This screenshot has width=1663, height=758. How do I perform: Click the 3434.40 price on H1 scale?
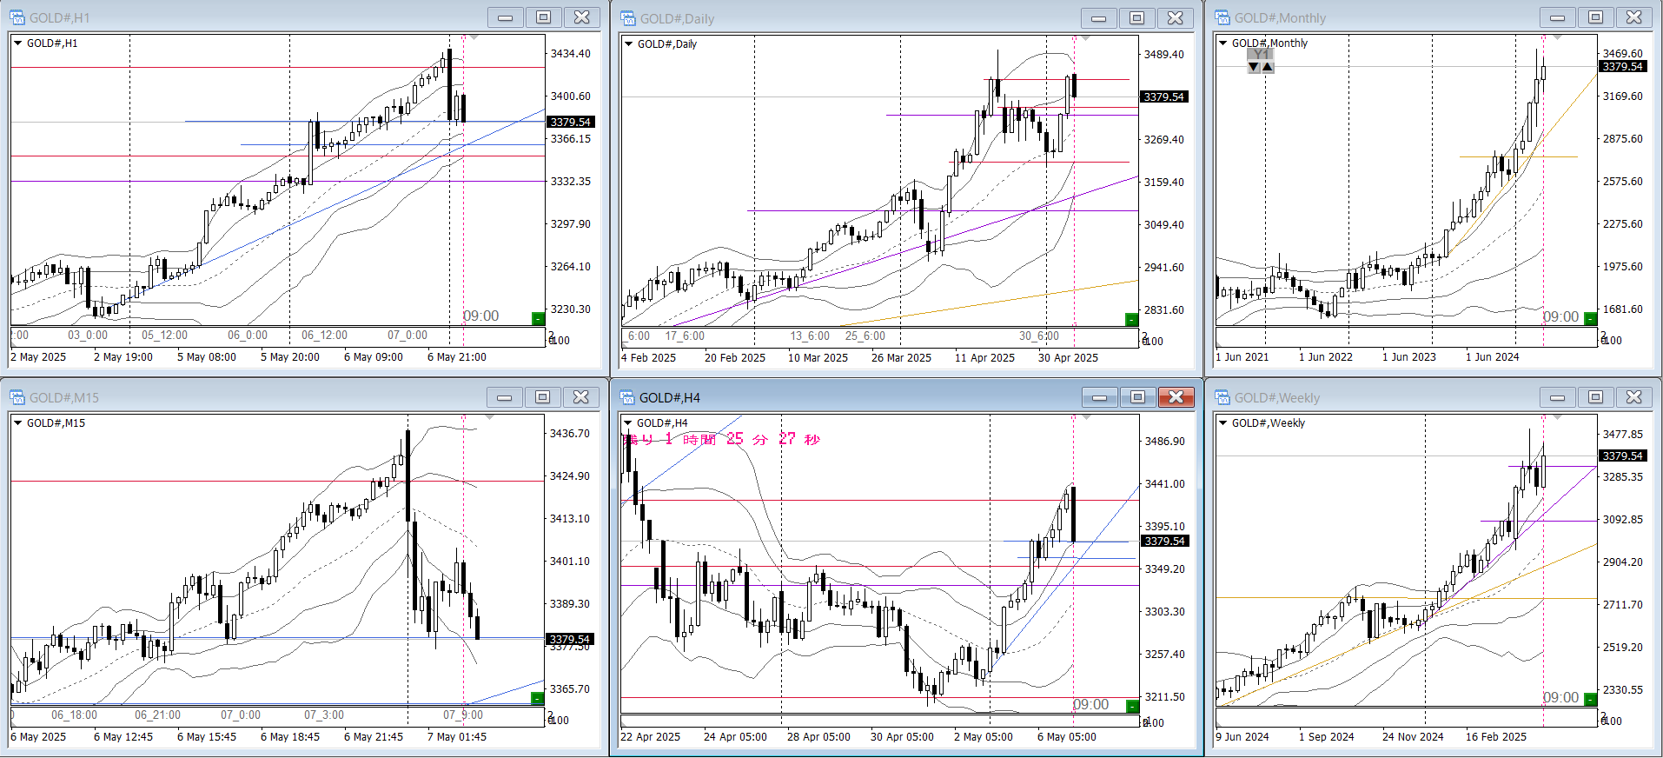[x=570, y=54]
